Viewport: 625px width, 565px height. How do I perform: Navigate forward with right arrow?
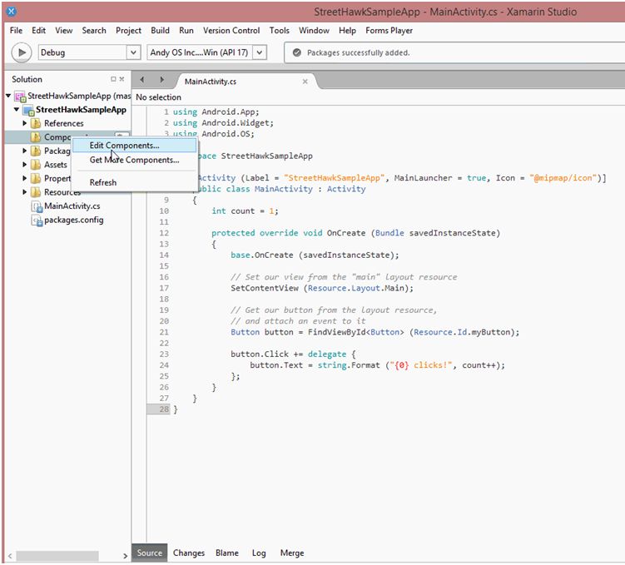(161, 81)
